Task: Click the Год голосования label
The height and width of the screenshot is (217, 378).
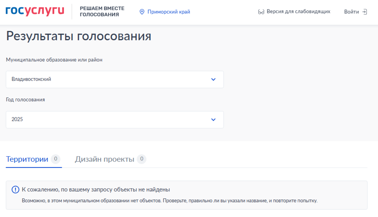Action: pyautogui.click(x=25, y=100)
